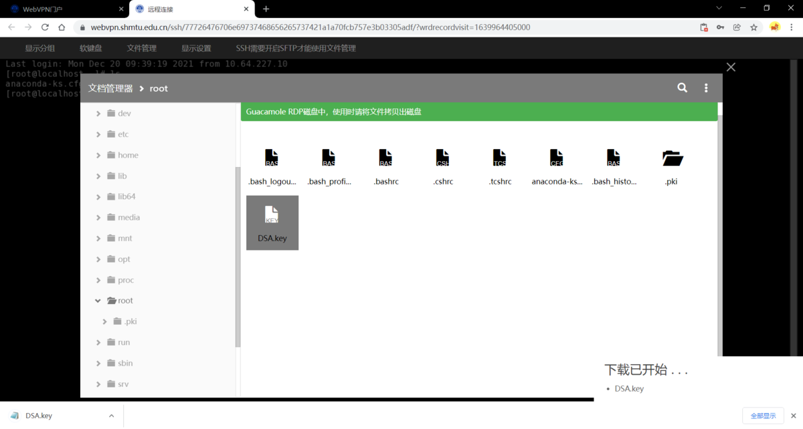Select the .tcshrc file icon
This screenshot has height=429, width=803.
pyautogui.click(x=499, y=158)
